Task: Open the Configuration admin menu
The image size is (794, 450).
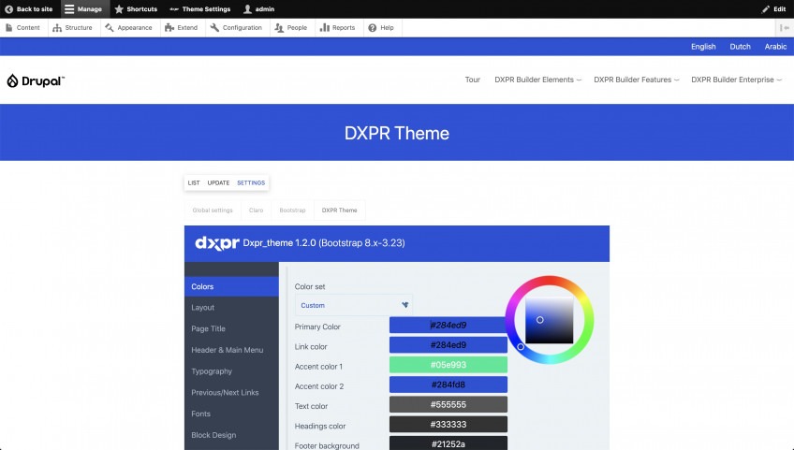Action: click(236, 28)
